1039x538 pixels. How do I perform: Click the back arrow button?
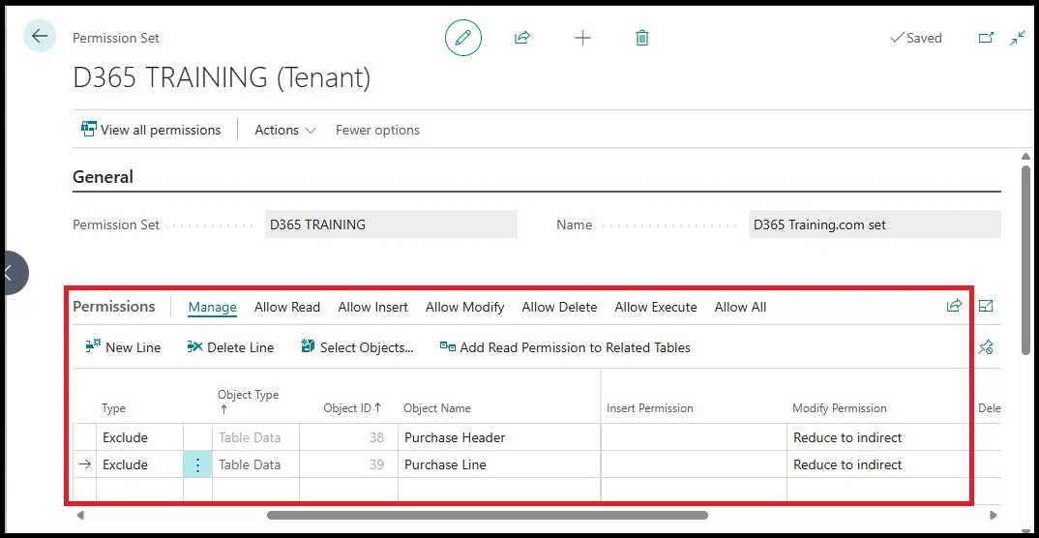click(x=40, y=36)
